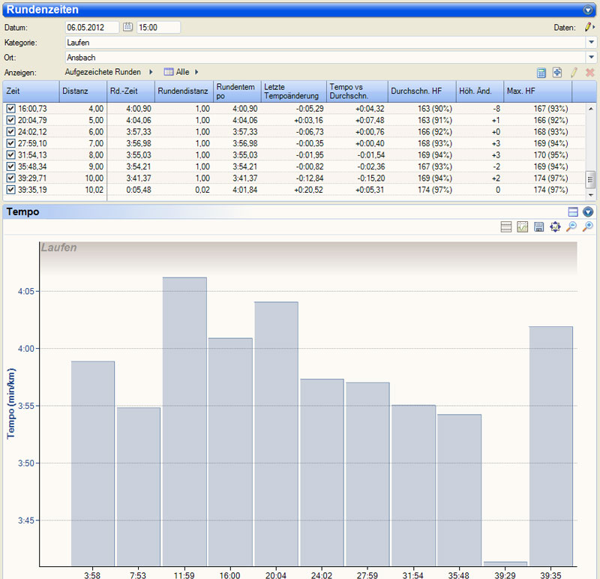This screenshot has width=600, height=579.
Task: Select the chart bar labeled 3:58
Action: (93, 463)
